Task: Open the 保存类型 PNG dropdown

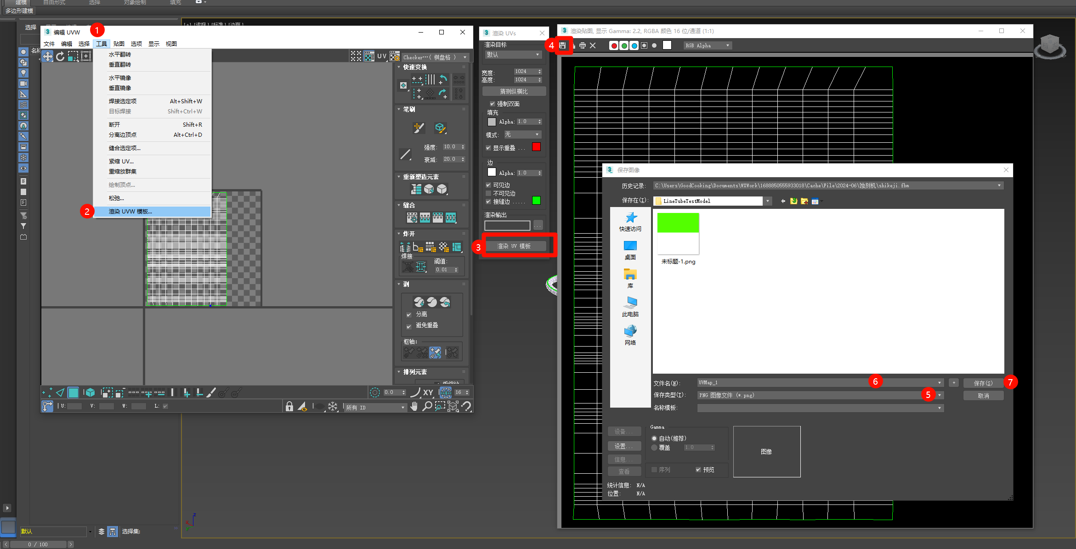Action: [x=940, y=395]
